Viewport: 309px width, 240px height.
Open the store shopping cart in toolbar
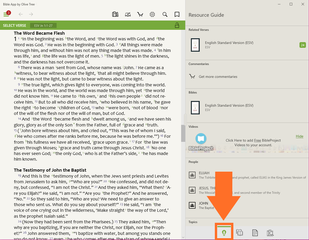tap(140, 14)
